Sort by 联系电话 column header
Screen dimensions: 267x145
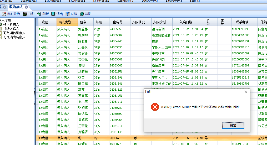[x=244, y=22]
